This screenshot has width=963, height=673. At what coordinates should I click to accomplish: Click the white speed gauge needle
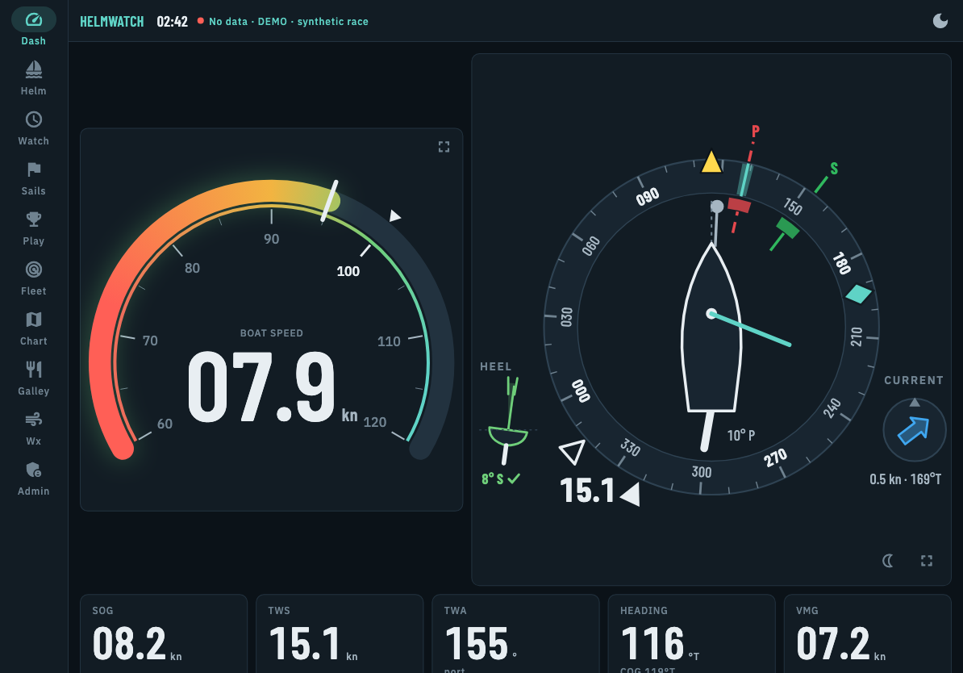330,201
